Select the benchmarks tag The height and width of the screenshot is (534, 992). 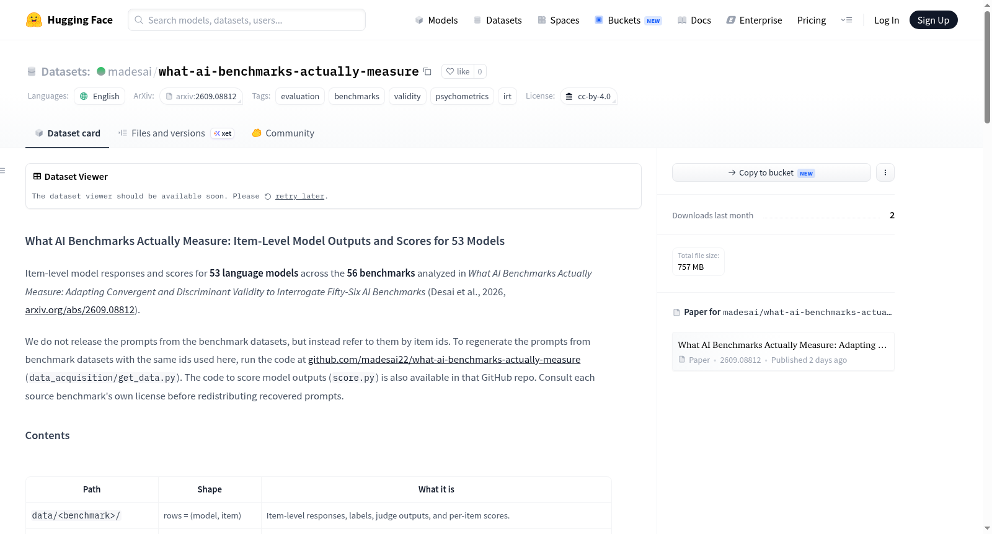356,96
